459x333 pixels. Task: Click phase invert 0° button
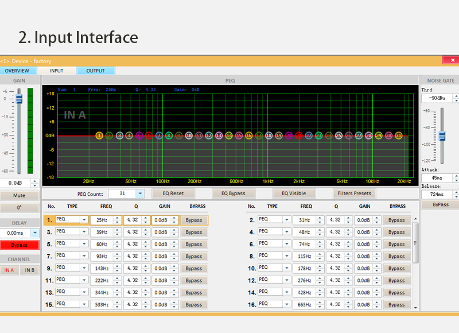point(19,207)
